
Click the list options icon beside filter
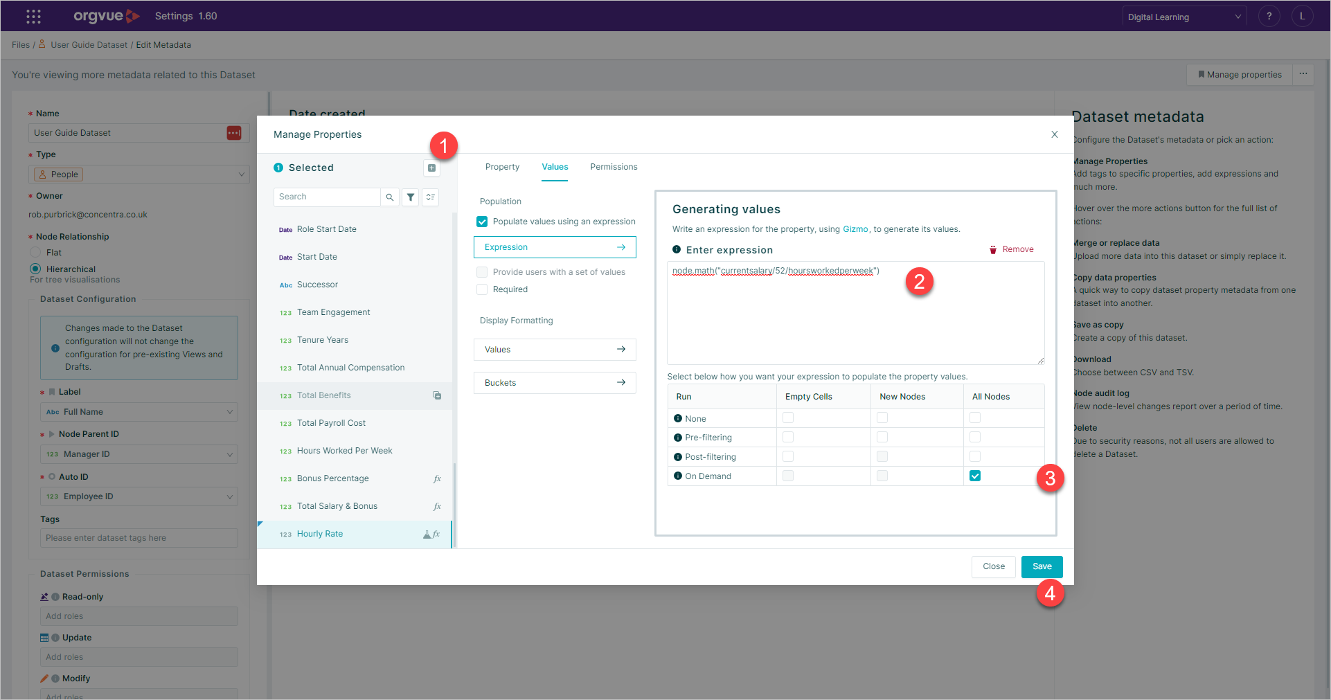click(x=431, y=197)
